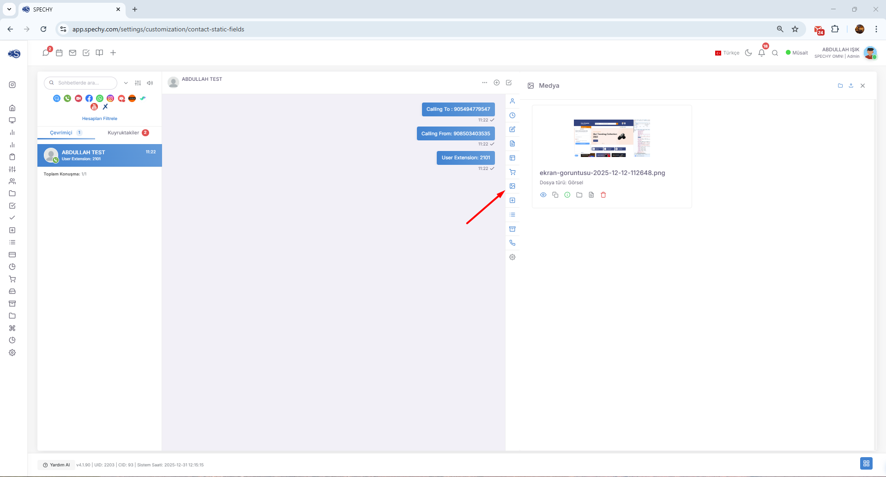Screen dimensions: 886x477
Task: Open the clipboard icon in left sidebar
Action: pos(12,157)
